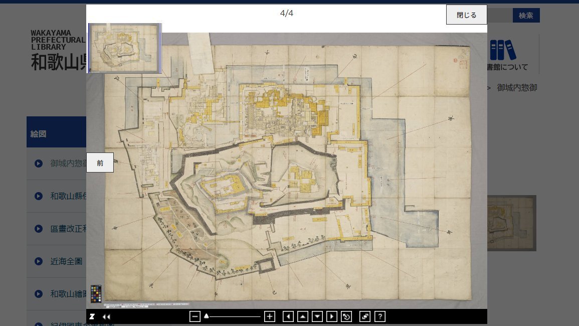
Task: Open the viewer help question mark
Action: point(380,316)
